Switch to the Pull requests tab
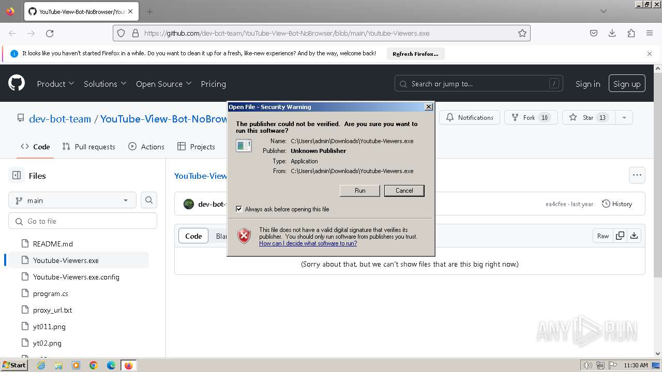This screenshot has width=662, height=372. click(88, 147)
